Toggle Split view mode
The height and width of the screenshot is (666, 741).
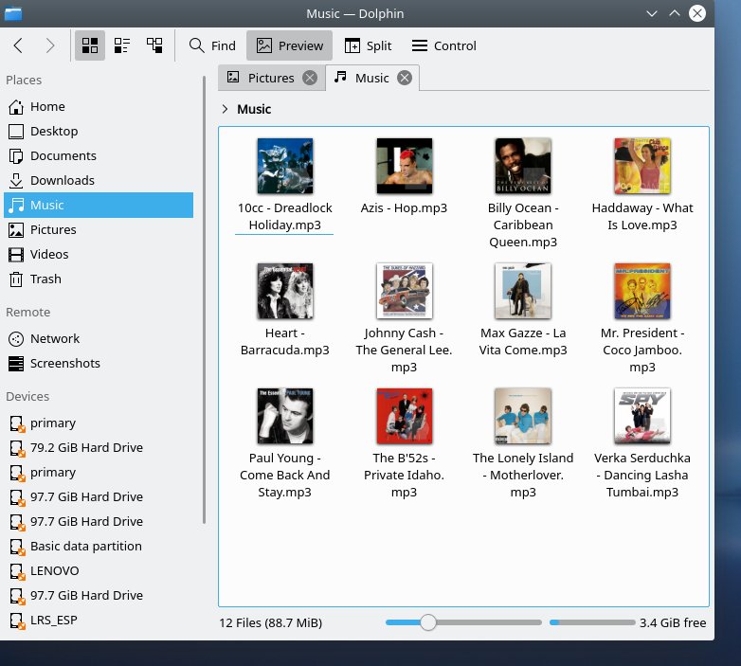367,45
